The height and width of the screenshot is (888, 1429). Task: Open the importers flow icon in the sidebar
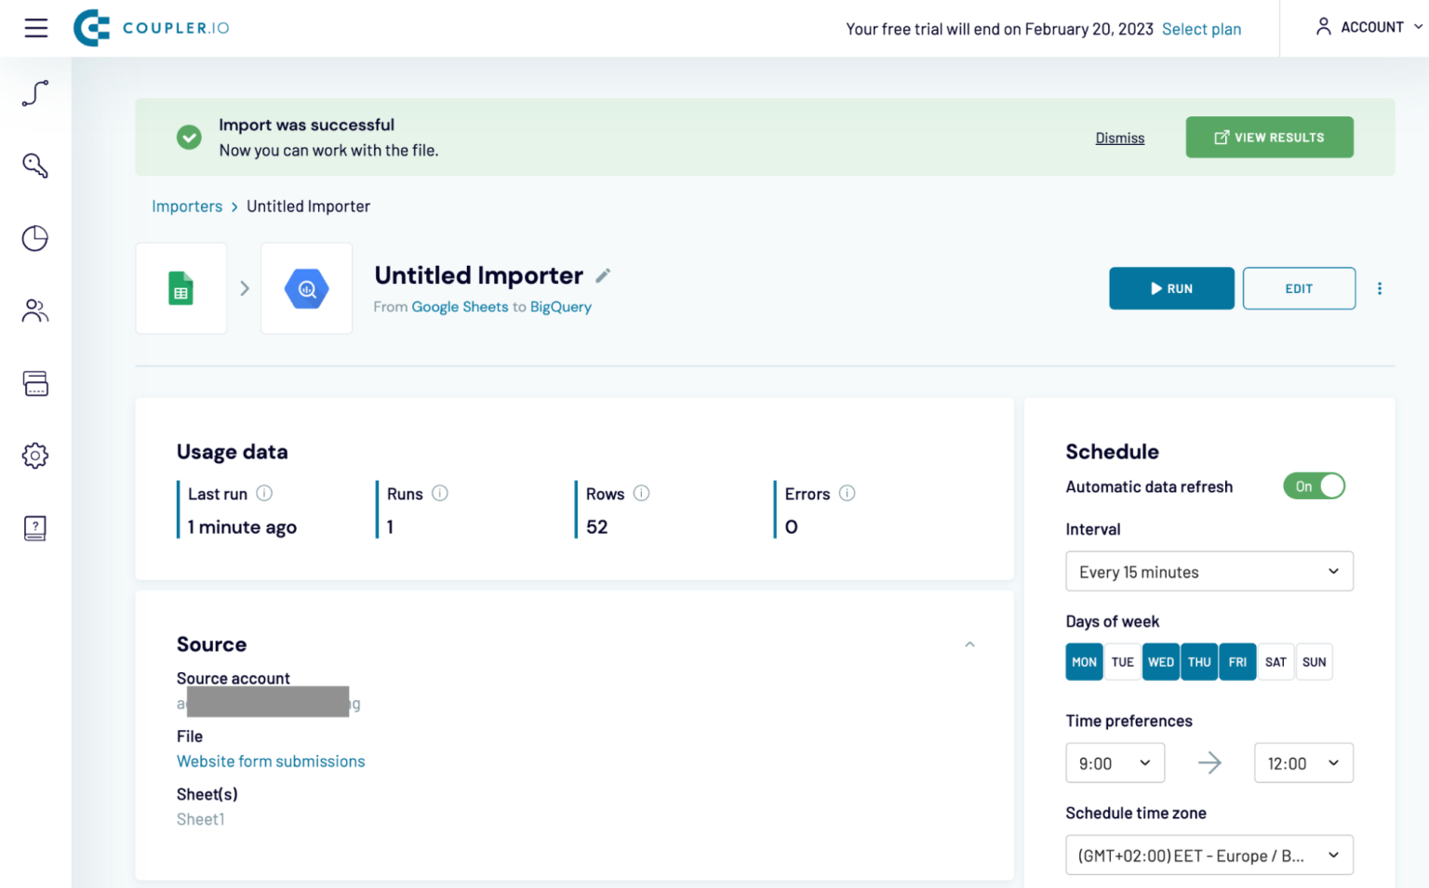(x=34, y=93)
